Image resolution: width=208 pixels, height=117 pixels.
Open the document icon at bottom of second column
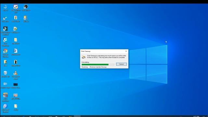[x=16, y=107]
